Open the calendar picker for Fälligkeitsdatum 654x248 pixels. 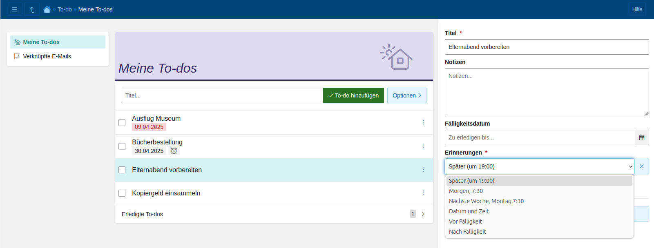coord(642,137)
